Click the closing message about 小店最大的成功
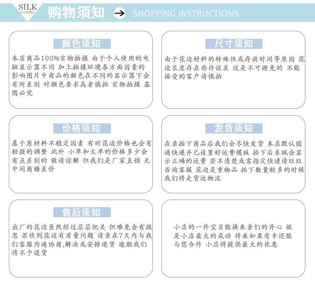315x288 pixels. click(233, 235)
